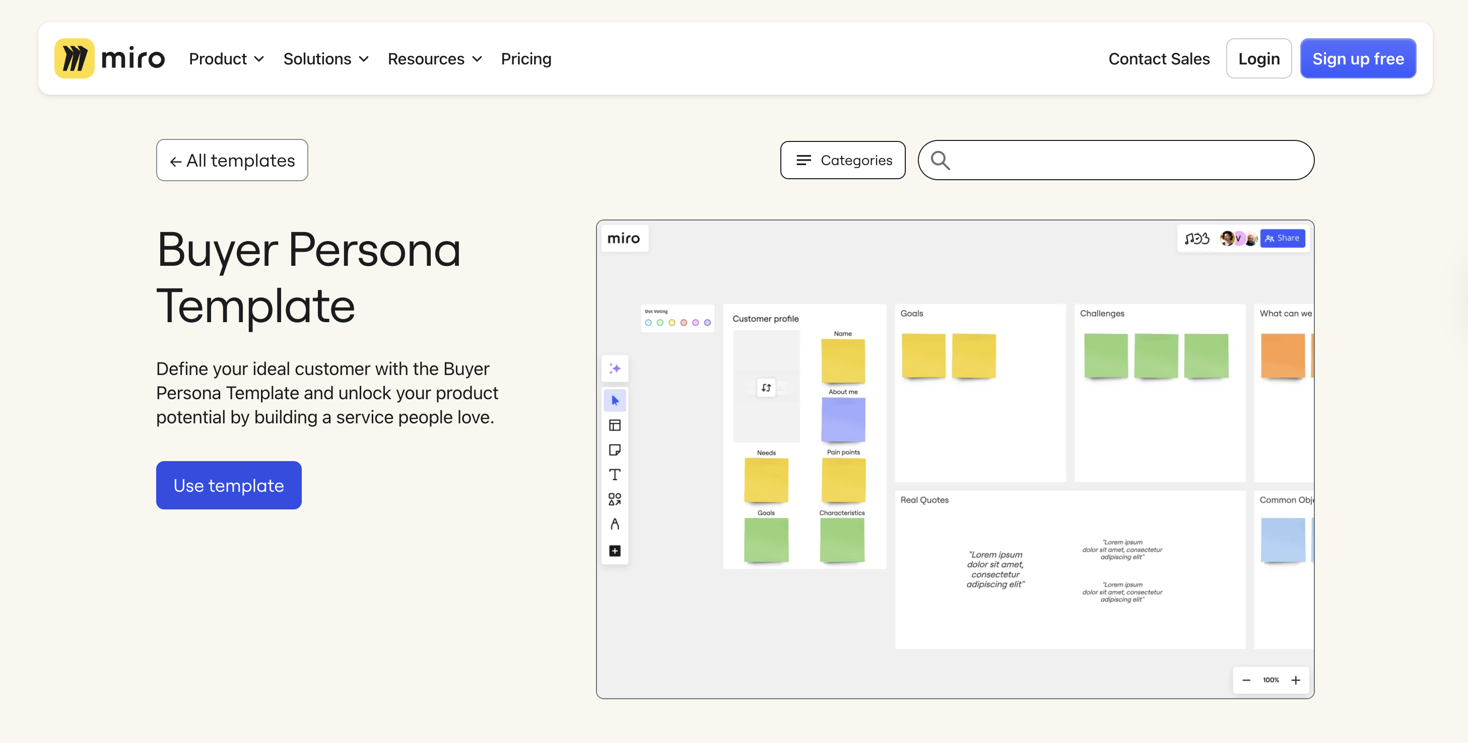Click the replace image icon in Customer profile
The image size is (1468, 743).
coord(766,387)
